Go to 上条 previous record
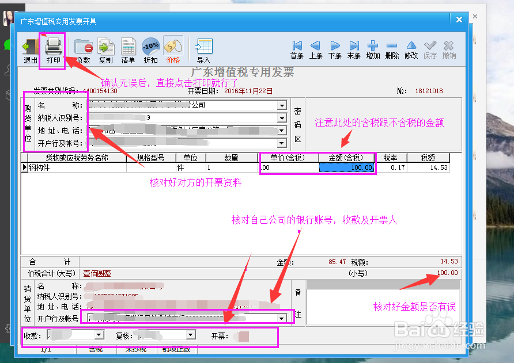Image resolution: width=514 pixels, height=363 pixels. coord(316,50)
